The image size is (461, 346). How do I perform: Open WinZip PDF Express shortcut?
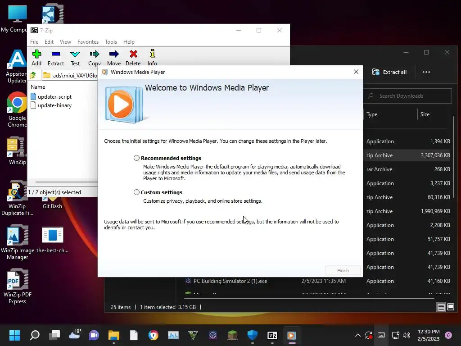pos(18,286)
